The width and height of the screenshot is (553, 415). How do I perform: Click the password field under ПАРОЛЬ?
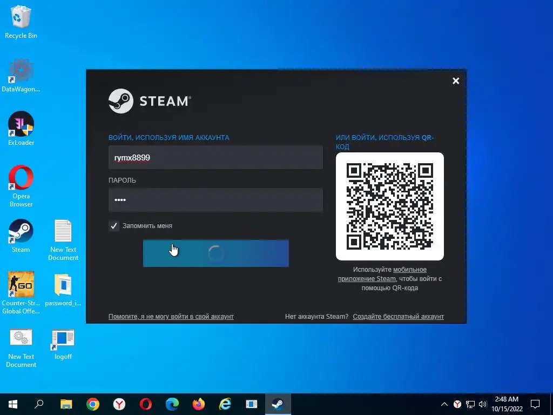(215, 200)
